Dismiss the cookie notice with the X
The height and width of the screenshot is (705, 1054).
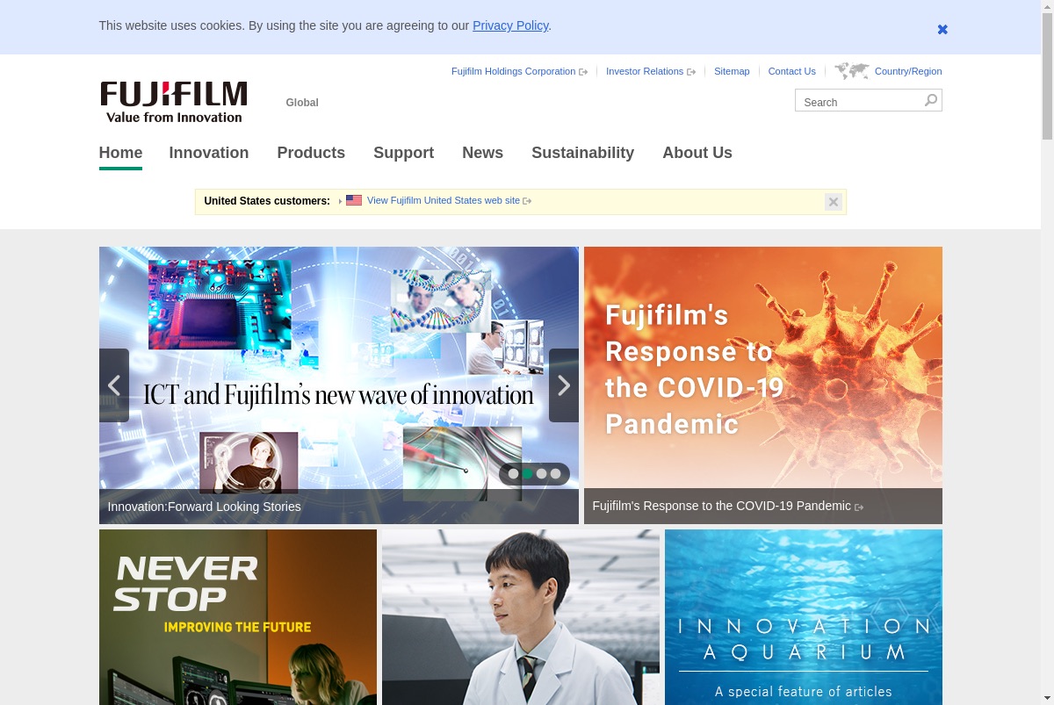point(942,29)
